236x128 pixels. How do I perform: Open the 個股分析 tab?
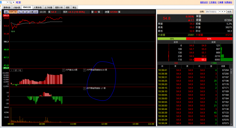pyautogui.click(x=59, y=8)
